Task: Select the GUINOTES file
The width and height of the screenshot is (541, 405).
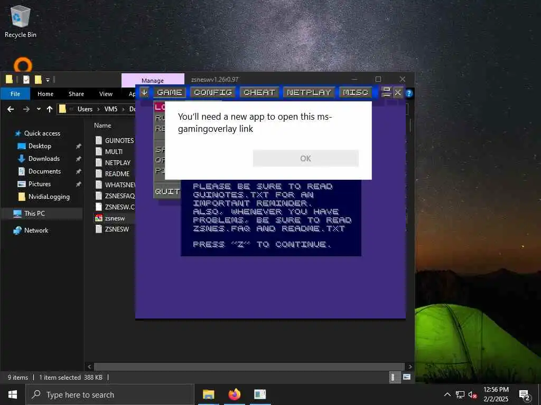Action: (x=119, y=140)
